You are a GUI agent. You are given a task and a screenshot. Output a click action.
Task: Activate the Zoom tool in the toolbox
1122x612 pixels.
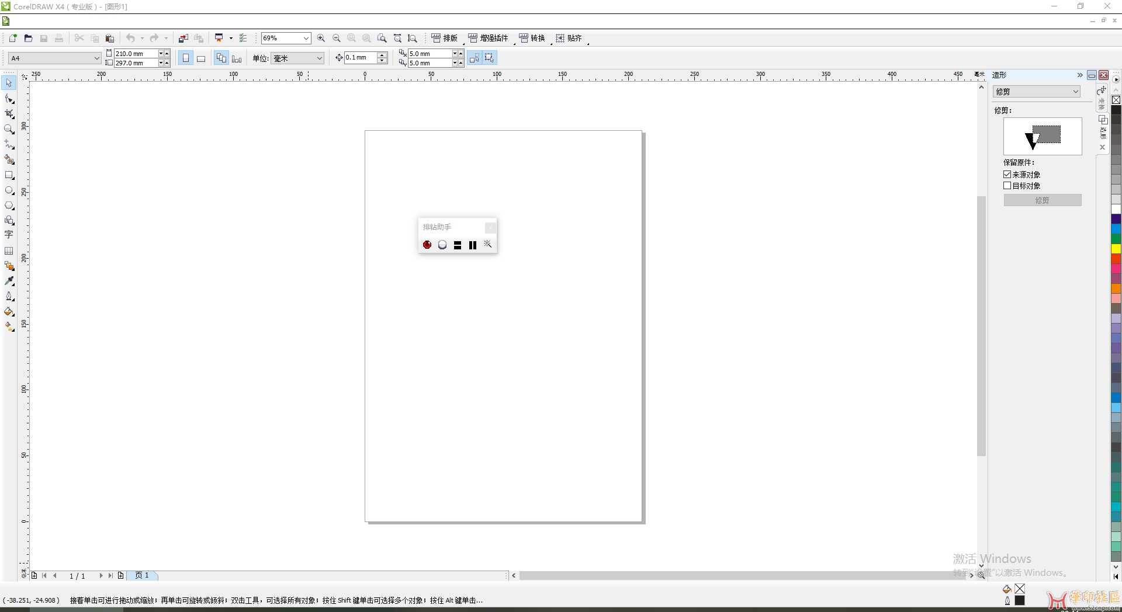[9, 129]
